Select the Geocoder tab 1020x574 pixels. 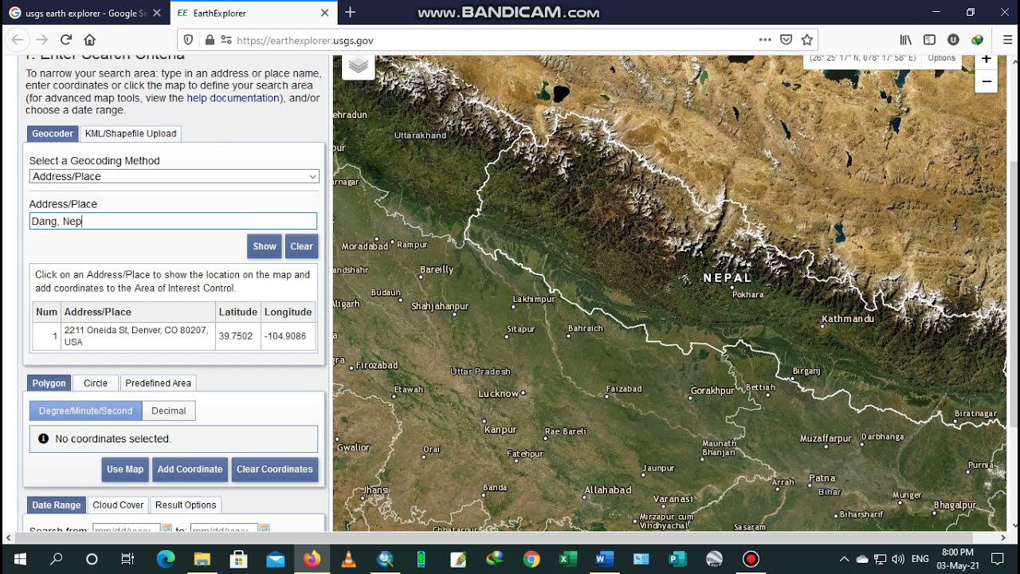[x=53, y=133]
